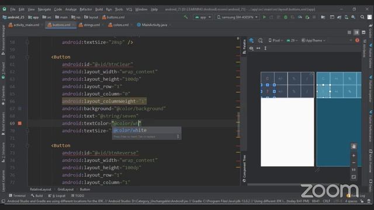Click the CRLF line separator status entry

(327, 201)
